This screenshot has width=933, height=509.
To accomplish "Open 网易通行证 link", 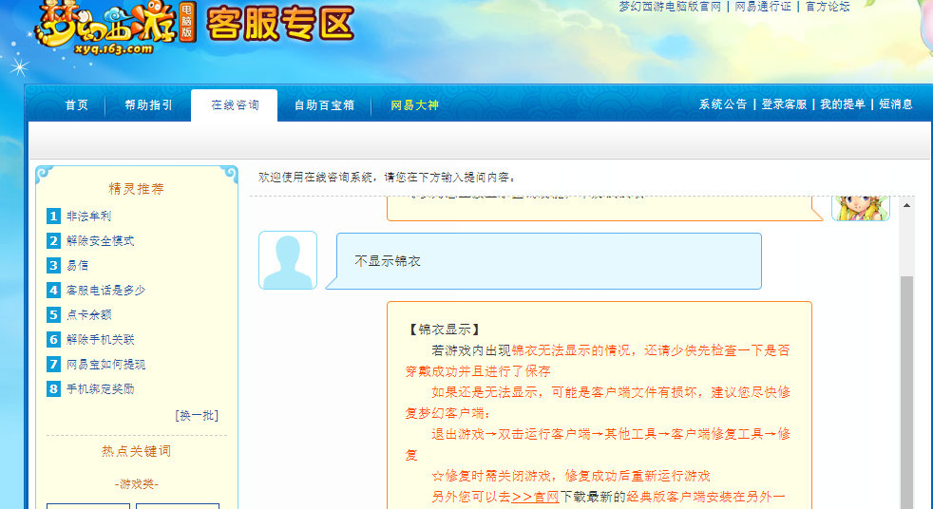I will point(763,7).
